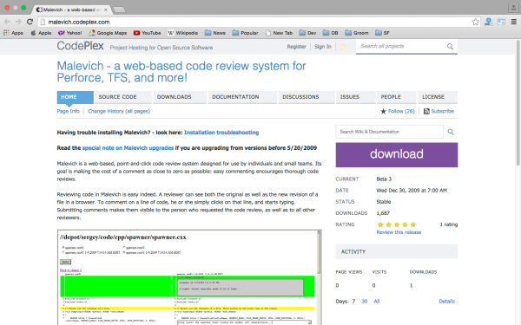Screen dimensions: 521x325
Task: Click the Malevich project title heading
Action: coord(181,72)
